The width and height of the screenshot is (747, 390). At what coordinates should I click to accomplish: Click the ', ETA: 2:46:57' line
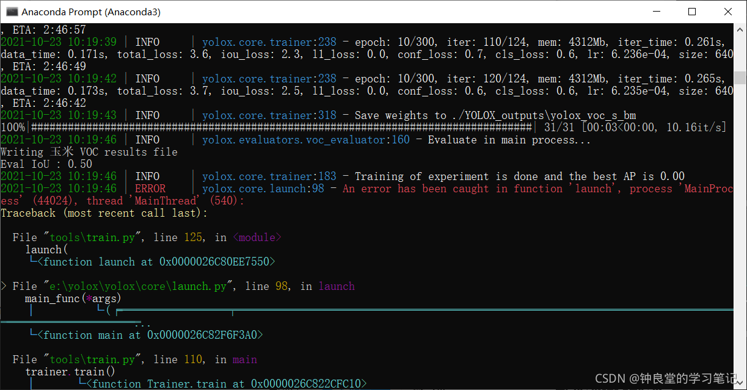[43, 30]
